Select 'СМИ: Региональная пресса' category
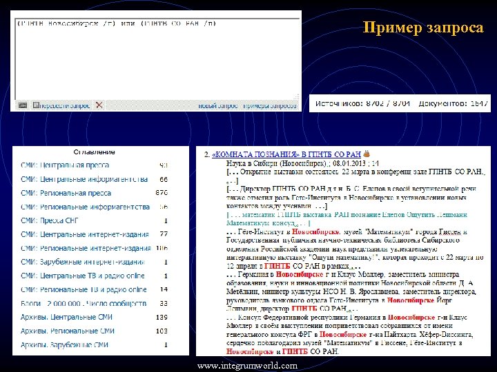 (66, 193)
